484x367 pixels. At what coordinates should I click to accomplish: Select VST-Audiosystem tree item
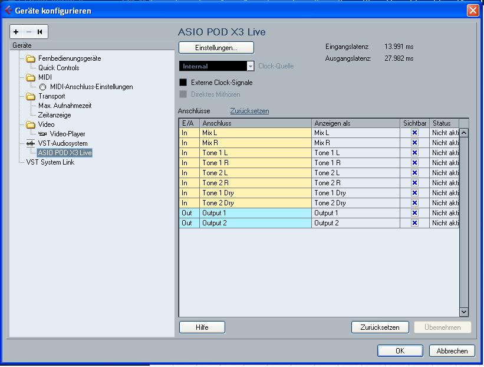62,143
